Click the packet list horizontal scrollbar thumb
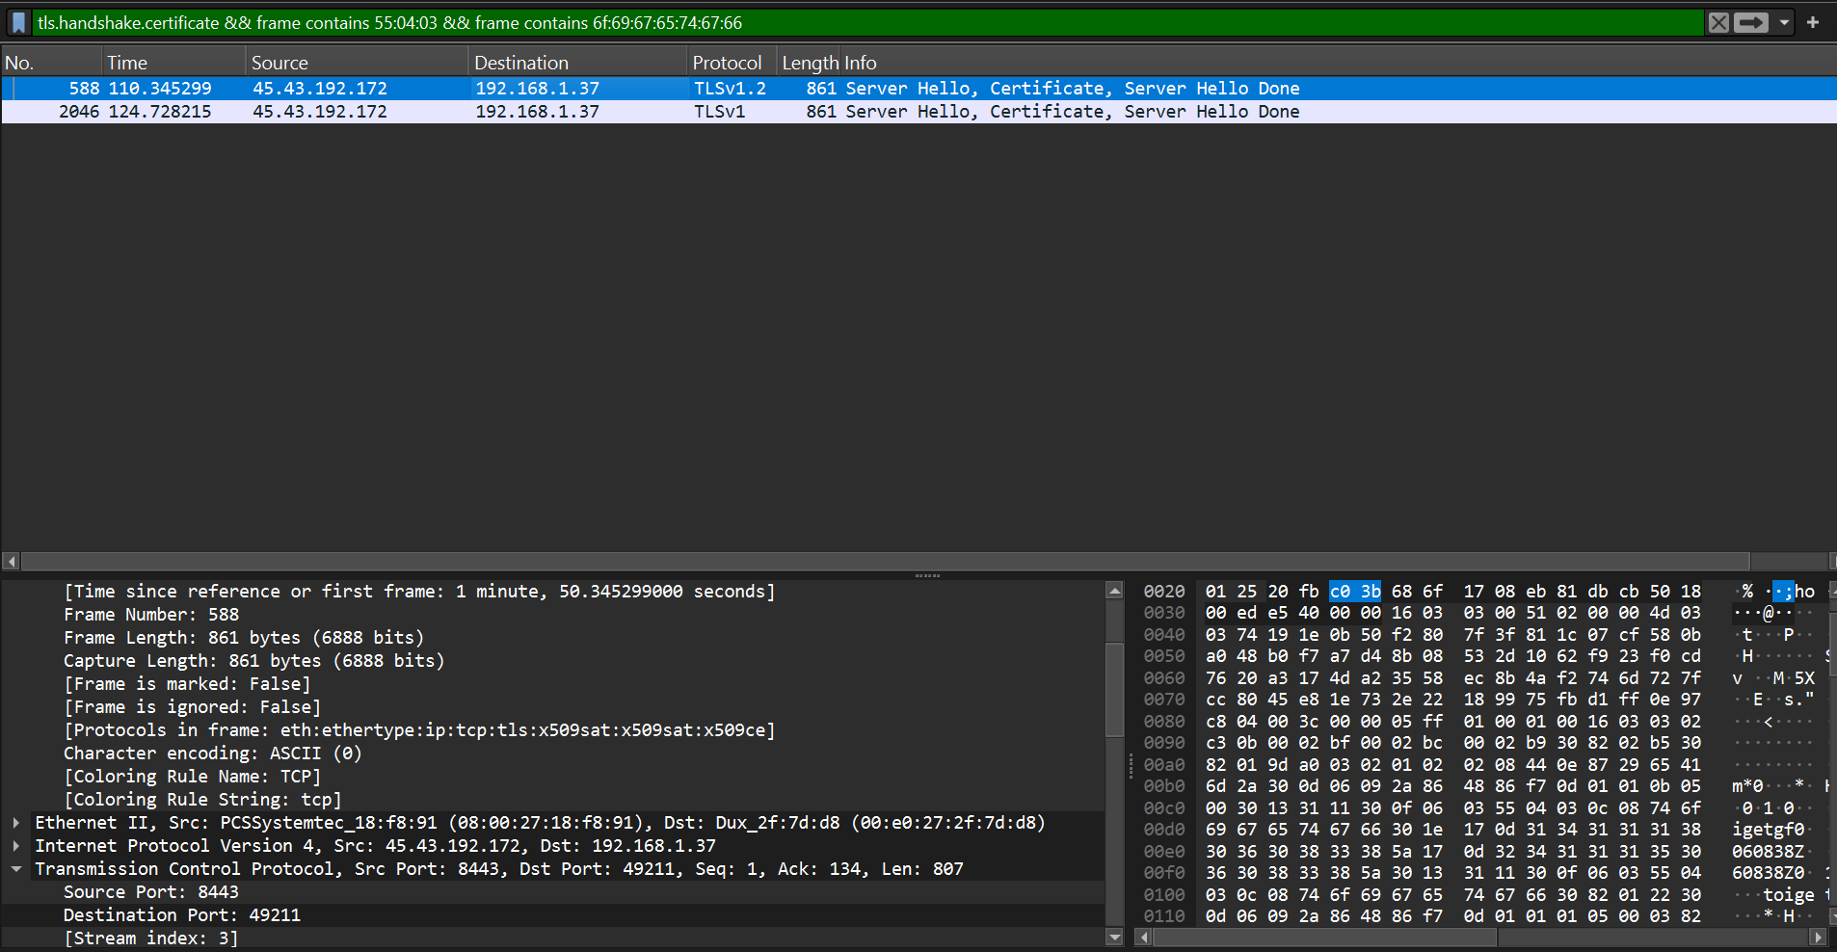This screenshot has width=1837, height=952. point(885,561)
